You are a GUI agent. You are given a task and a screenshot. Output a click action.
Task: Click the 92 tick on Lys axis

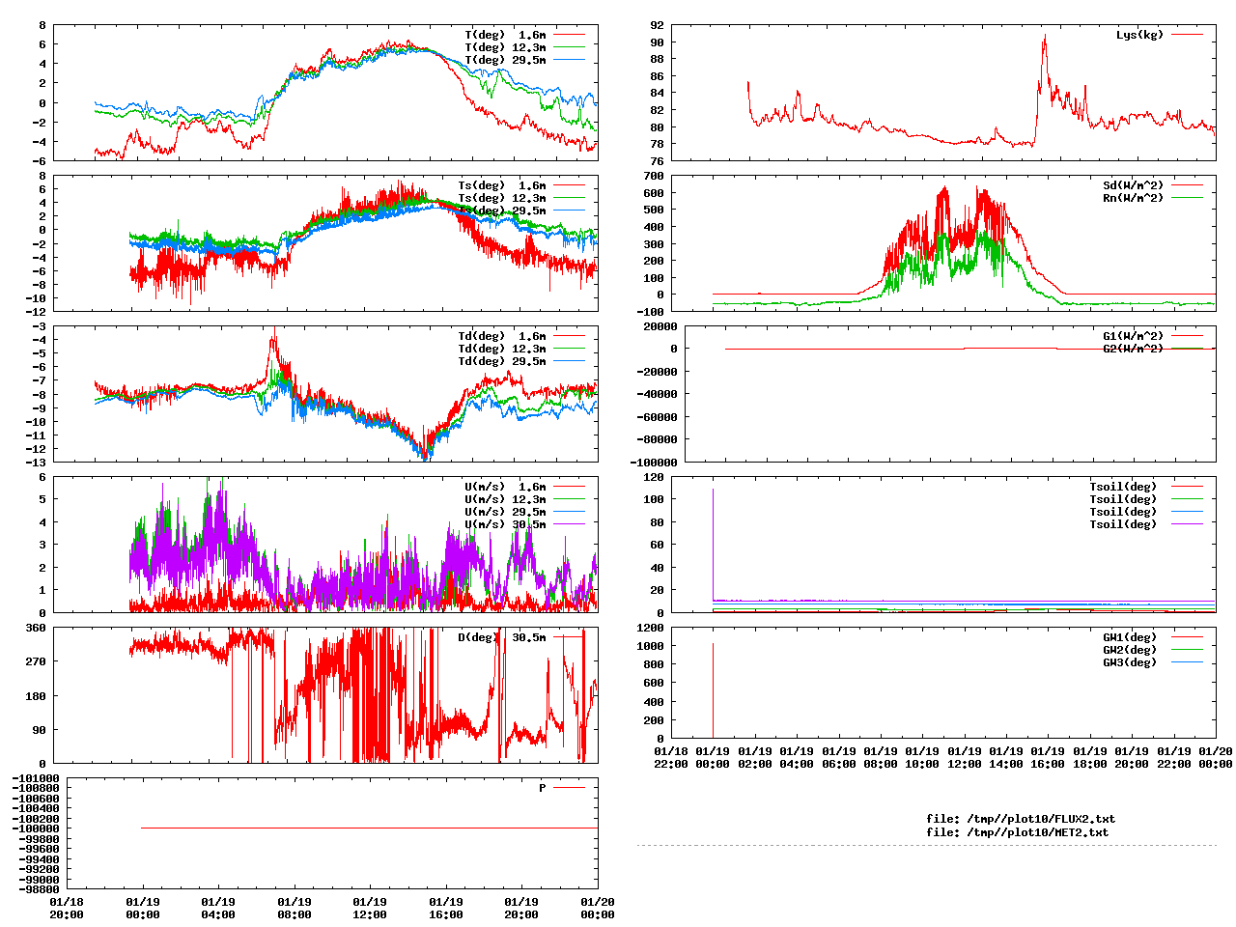pos(657,25)
